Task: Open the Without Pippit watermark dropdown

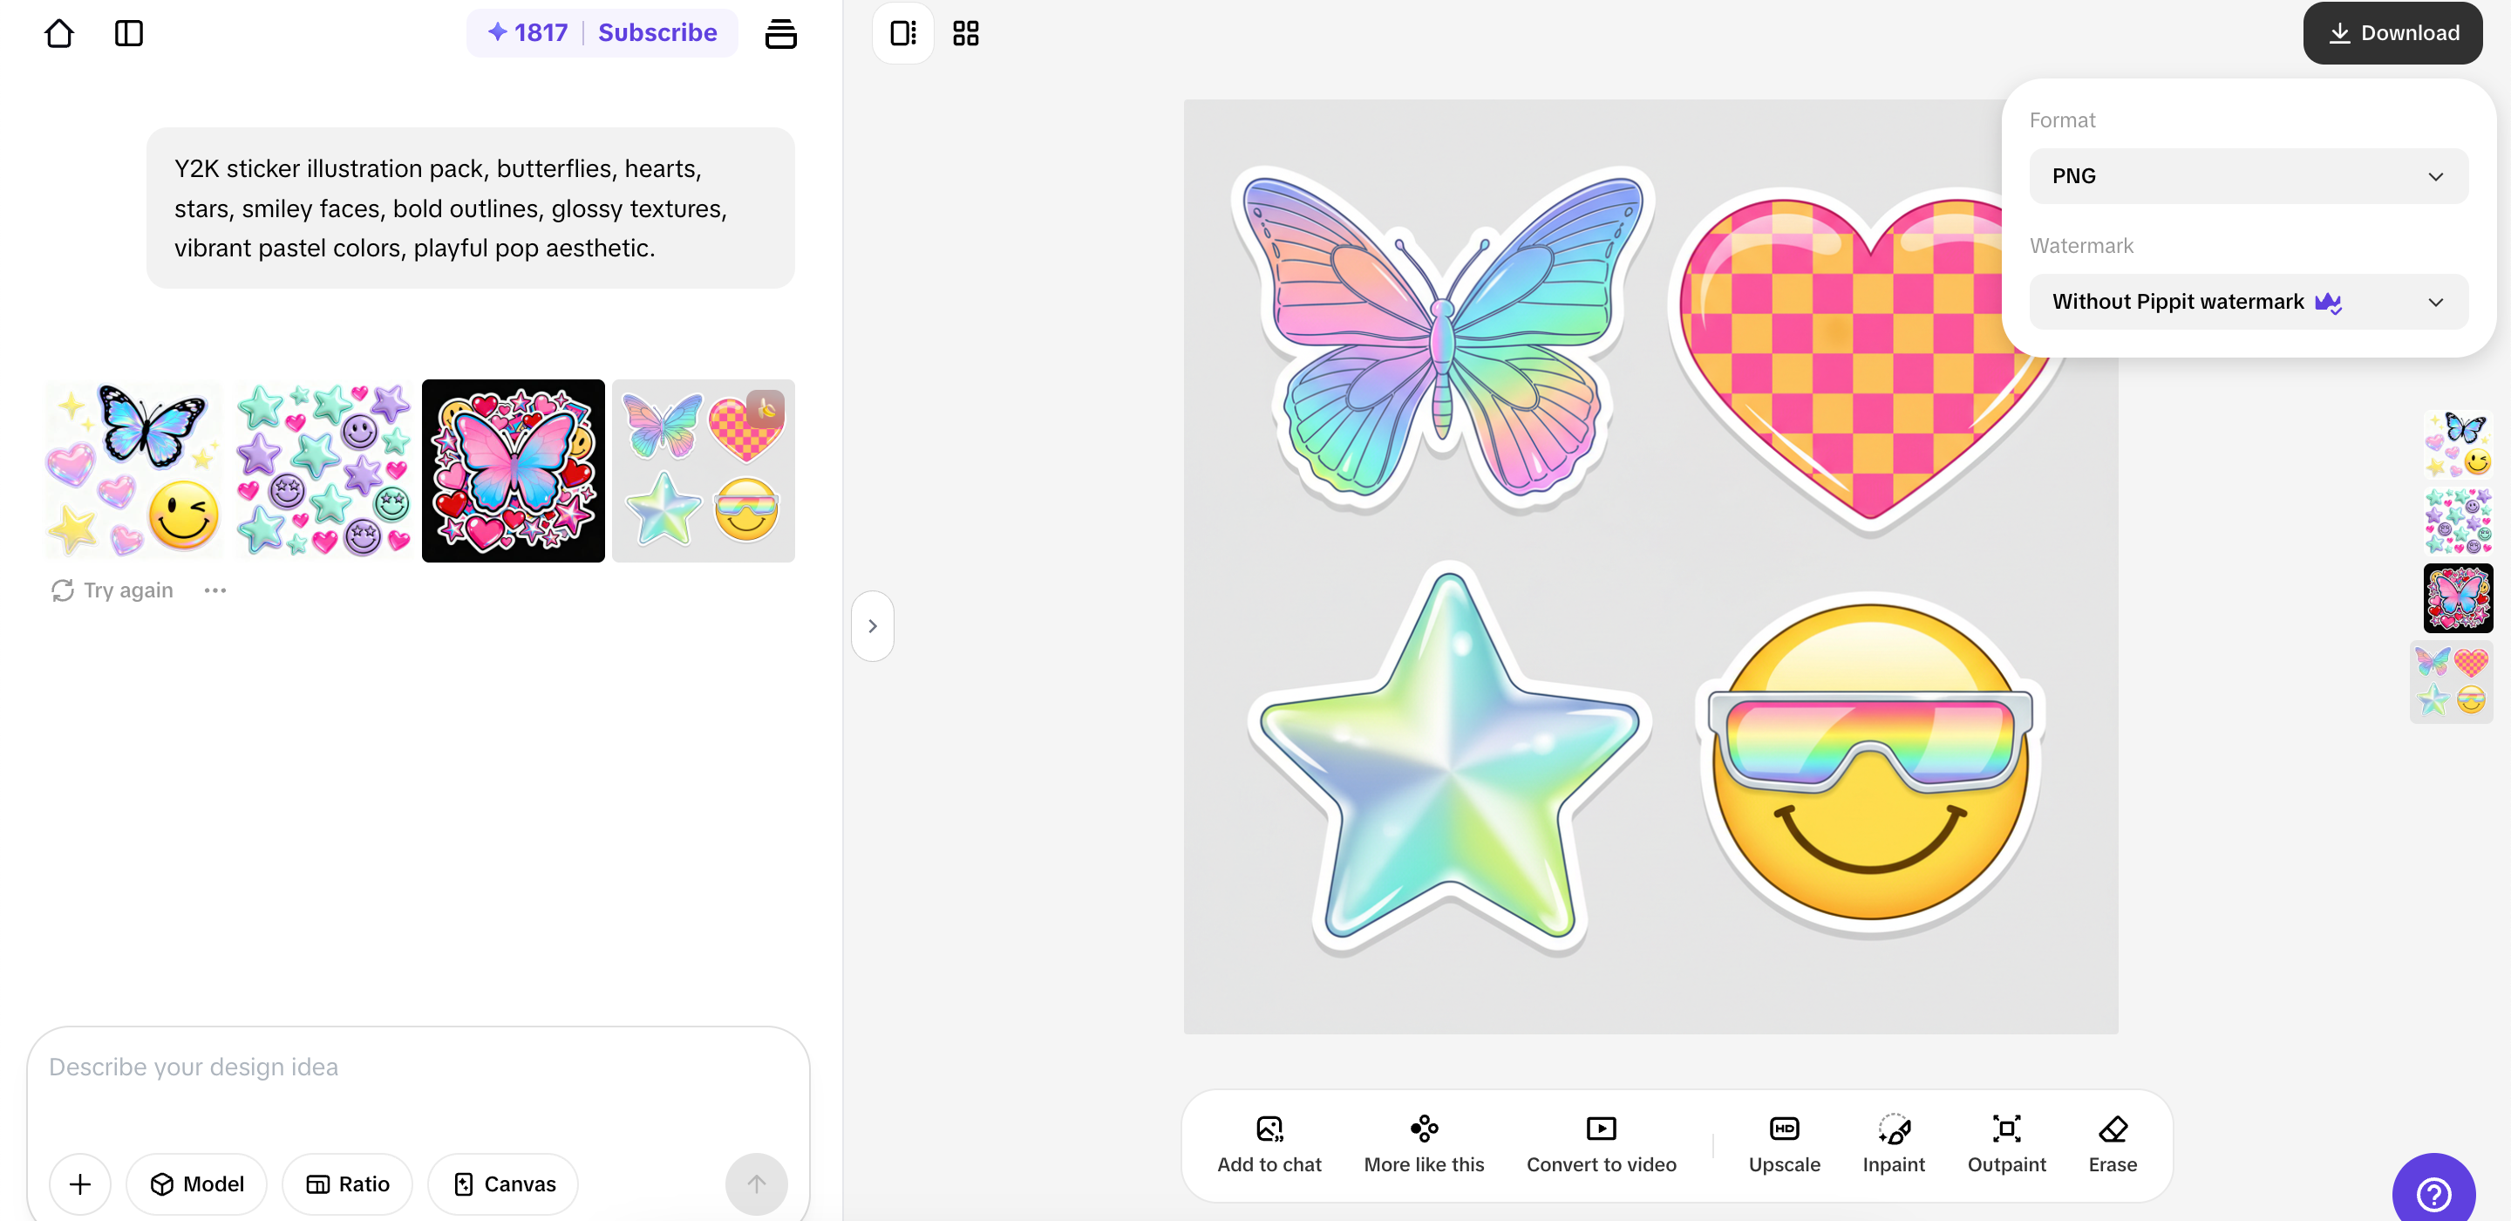Action: 2248,303
